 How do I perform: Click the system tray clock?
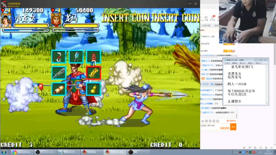coord(269,152)
